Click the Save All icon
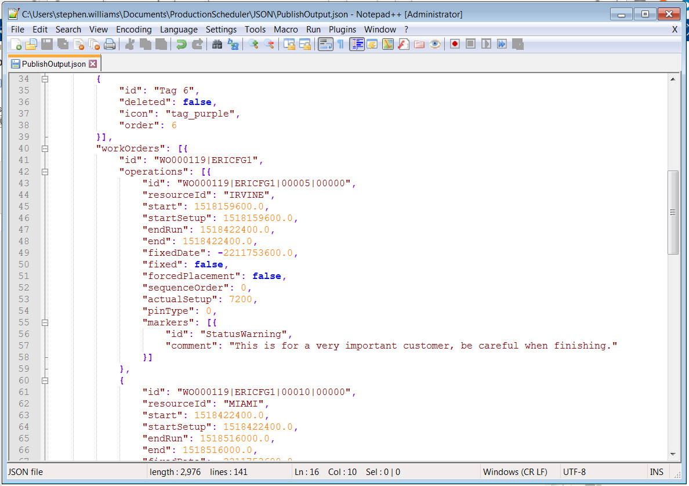The image size is (689, 486). click(63, 45)
